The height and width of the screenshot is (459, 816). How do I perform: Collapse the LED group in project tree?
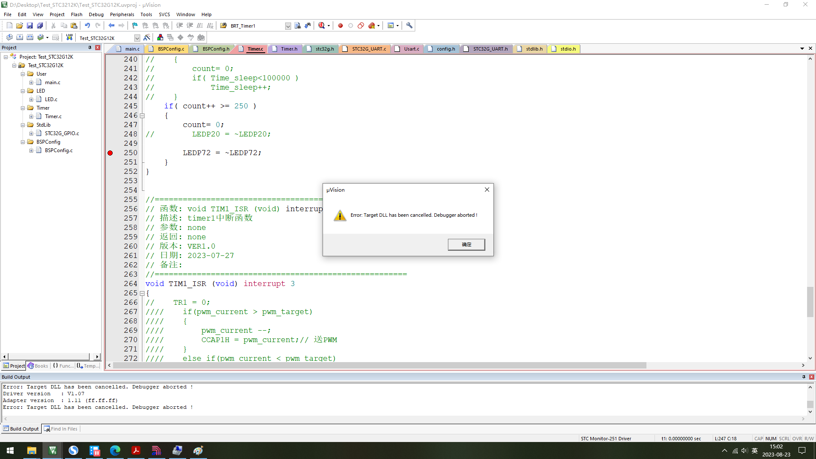click(23, 91)
